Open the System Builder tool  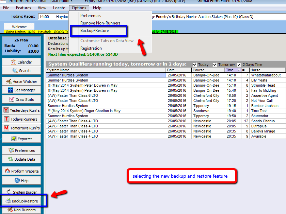click(x=21, y=192)
